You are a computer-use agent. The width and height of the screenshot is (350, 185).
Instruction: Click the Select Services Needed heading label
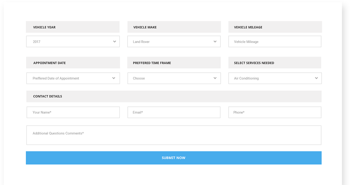click(x=254, y=63)
